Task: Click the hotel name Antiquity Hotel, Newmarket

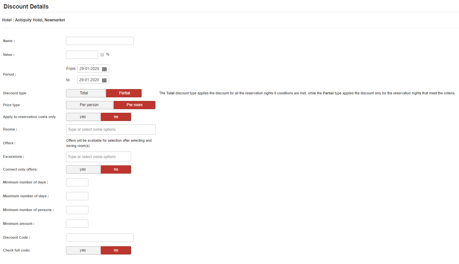Action: 40,20
